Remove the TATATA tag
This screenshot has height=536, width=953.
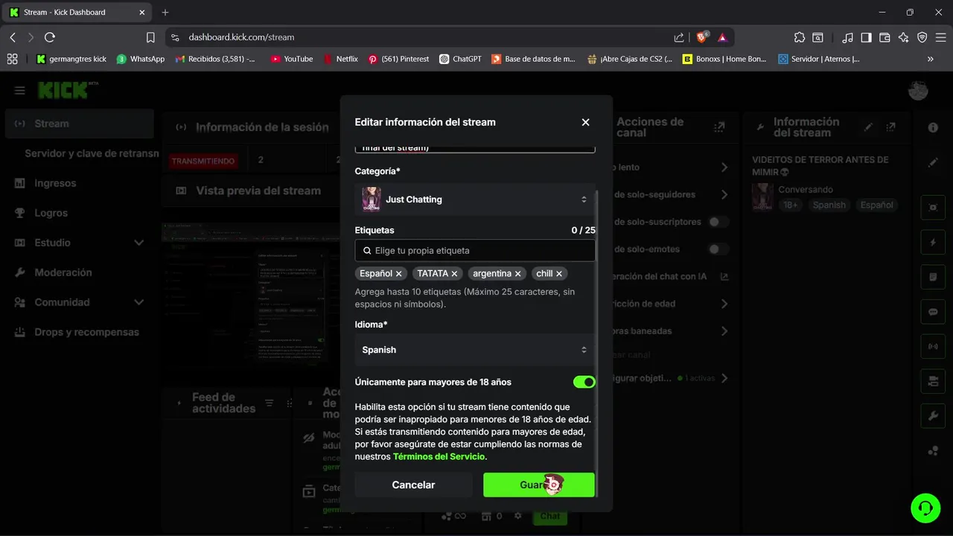pyautogui.click(x=454, y=274)
